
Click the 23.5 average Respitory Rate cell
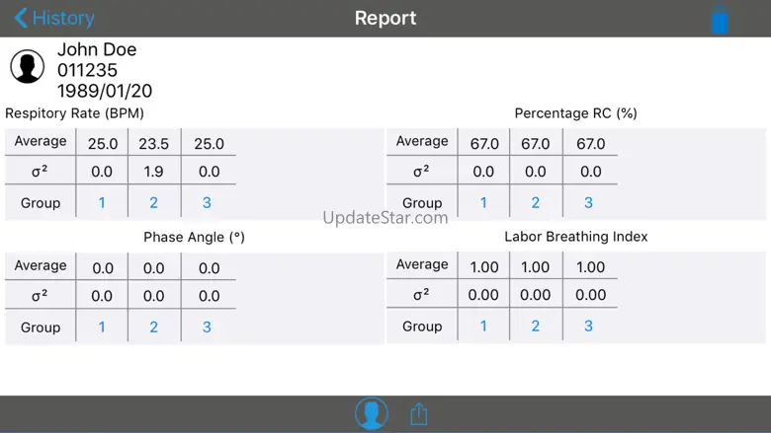pyautogui.click(x=154, y=144)
